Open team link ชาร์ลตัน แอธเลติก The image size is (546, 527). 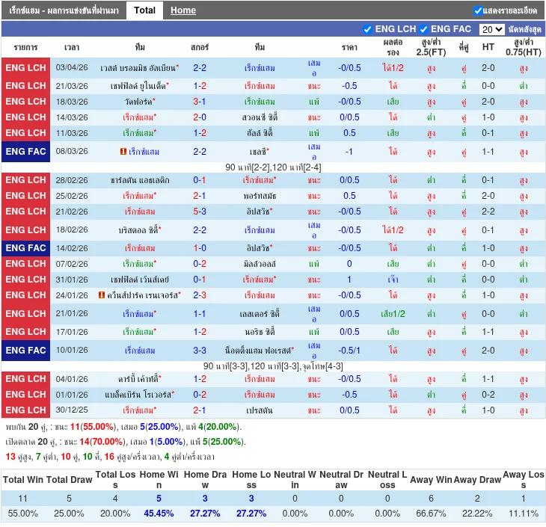(140, 180)
